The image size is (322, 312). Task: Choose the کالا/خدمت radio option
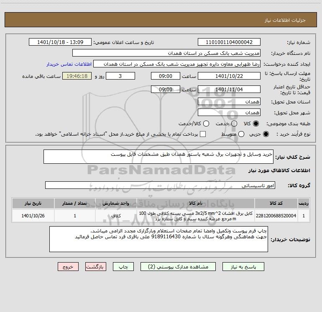click(x=206, y=124)
